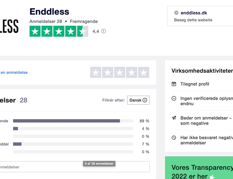Click the minus circle icon for unverified info
The height and width of the screenshot is (179, 233).
[x=174, y=98]
